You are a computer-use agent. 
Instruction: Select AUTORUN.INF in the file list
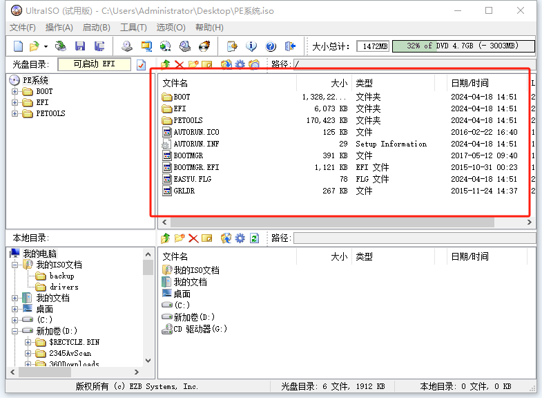(196, 144)
